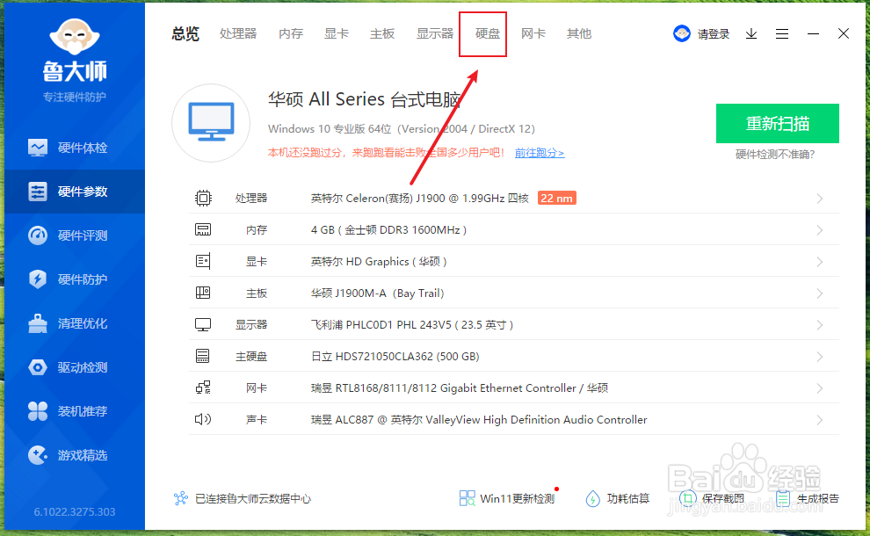Click the network card row icon
The width and height of the screenshot is (870, 536).
[x=203, y=388]
